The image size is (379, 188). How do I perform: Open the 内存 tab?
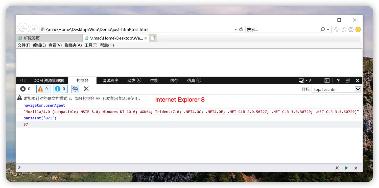pos(174,80)
